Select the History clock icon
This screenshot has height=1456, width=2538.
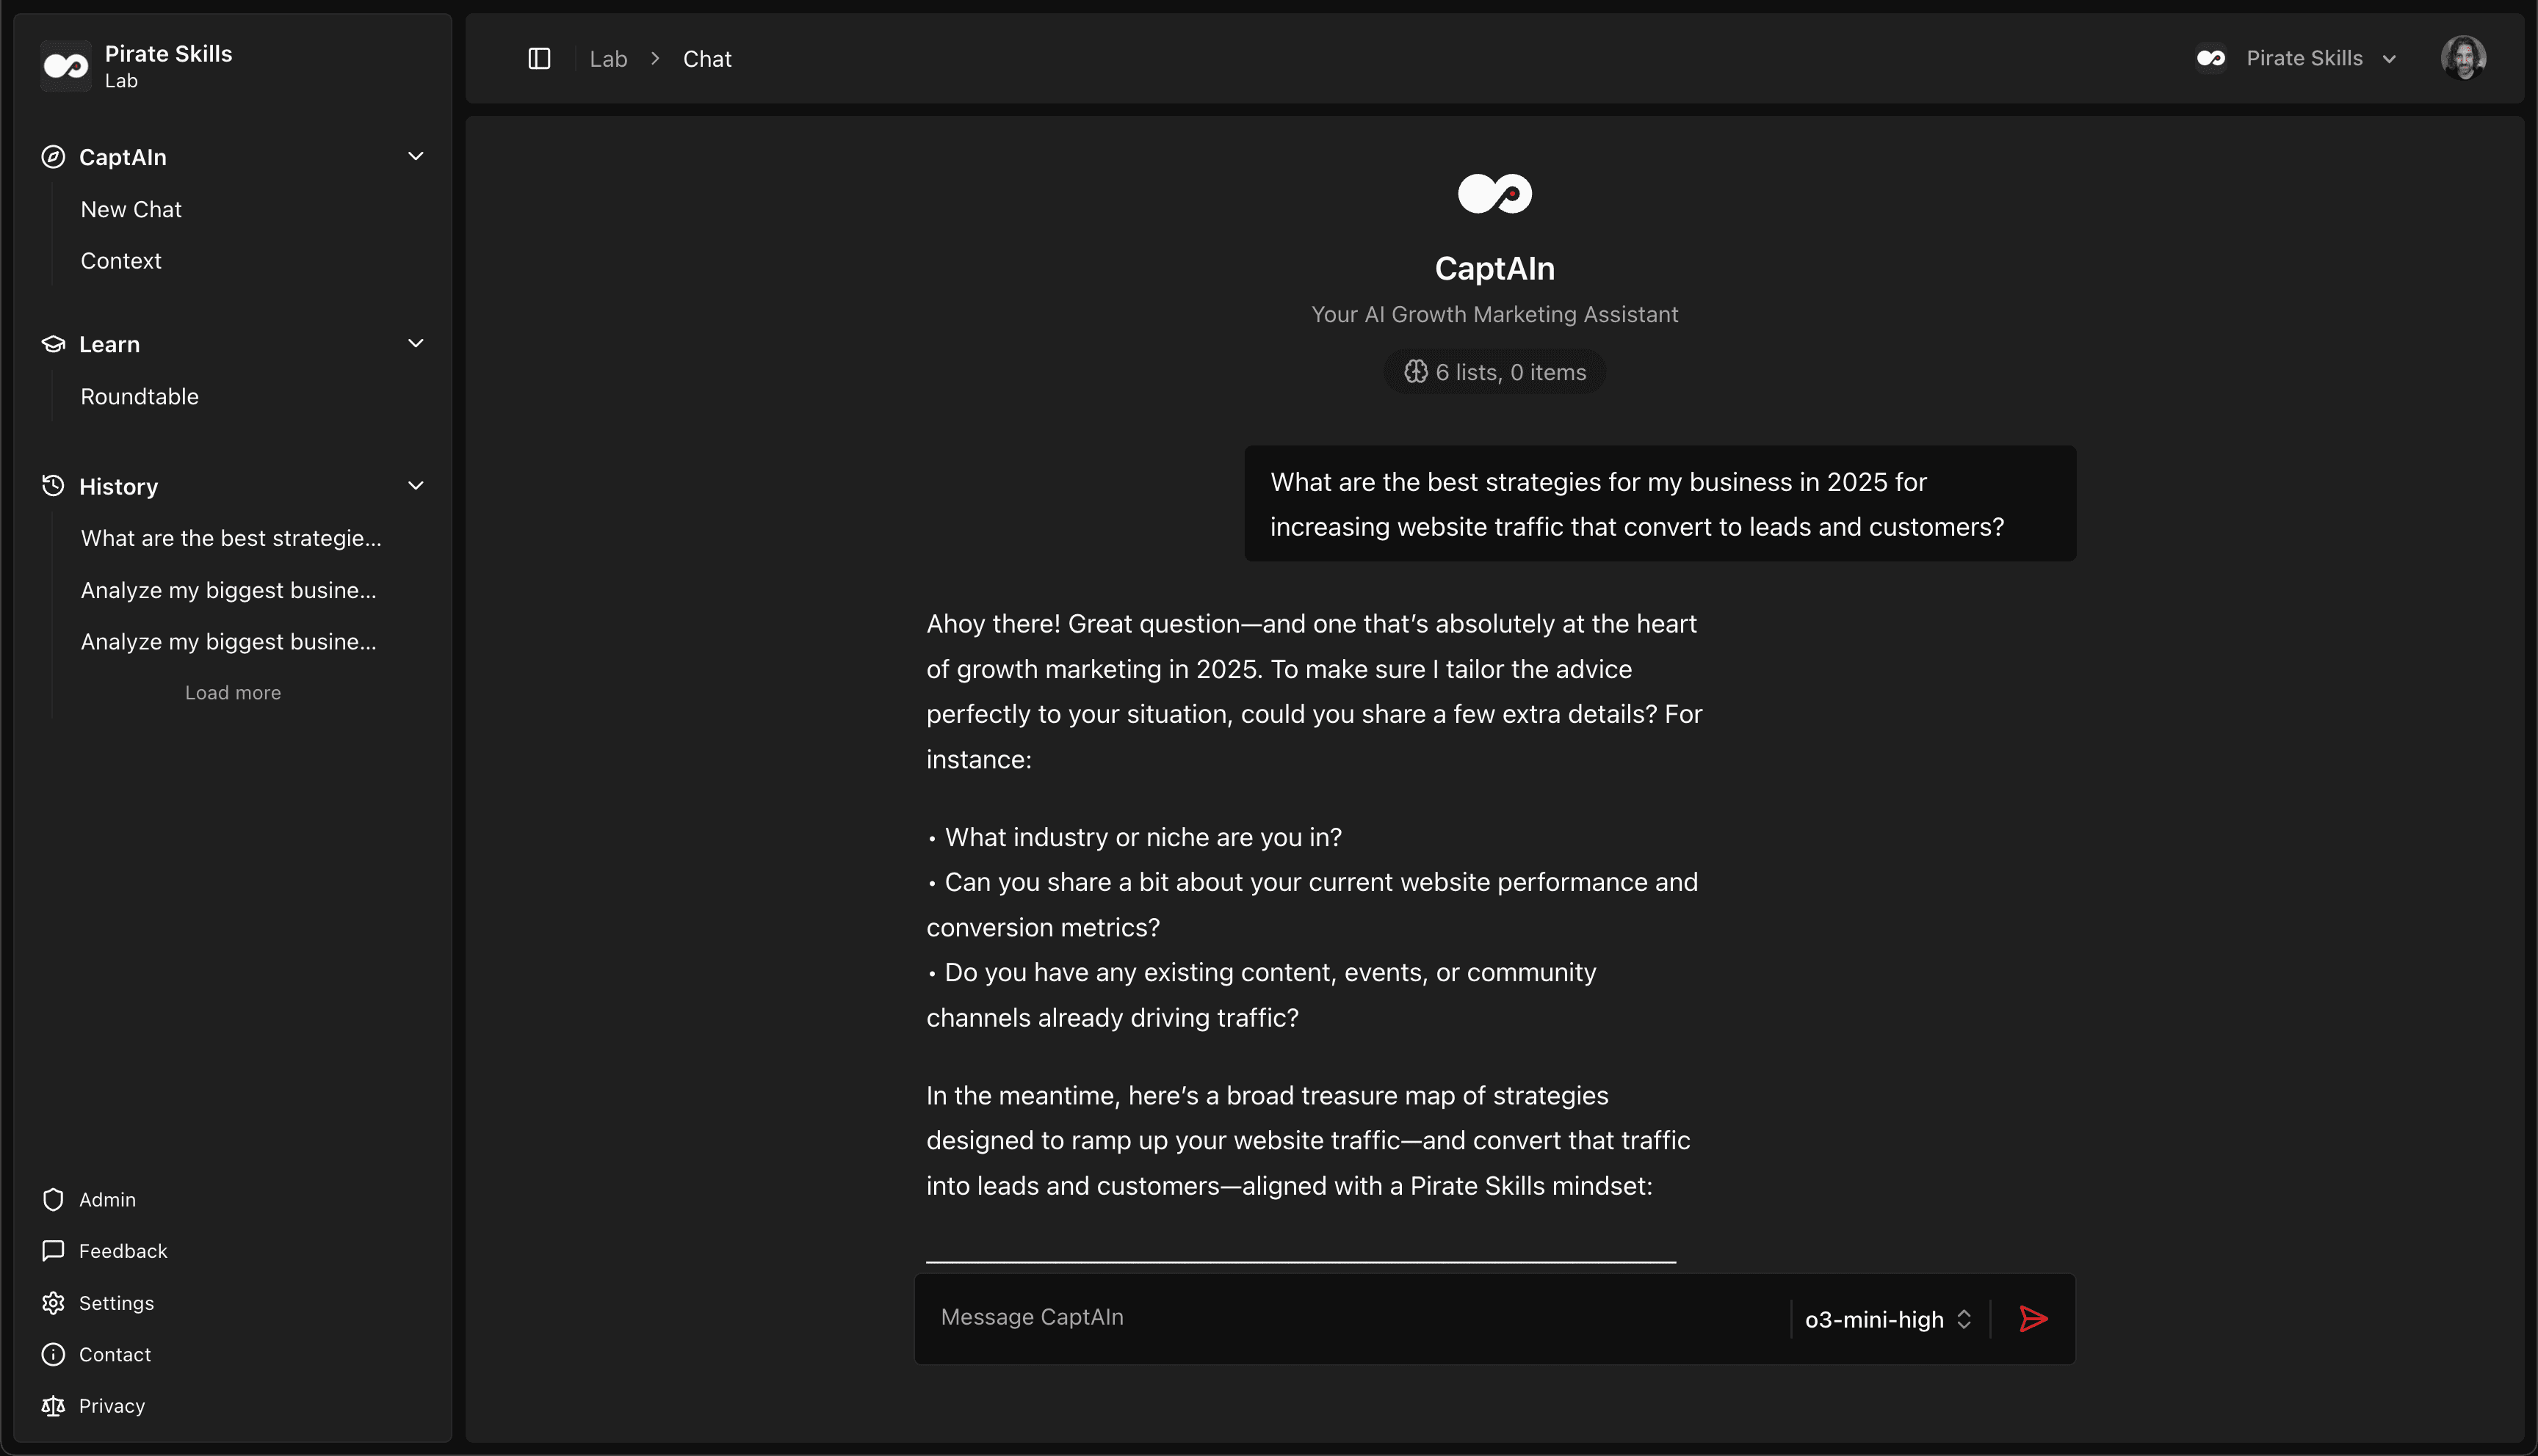click(53, 485)
